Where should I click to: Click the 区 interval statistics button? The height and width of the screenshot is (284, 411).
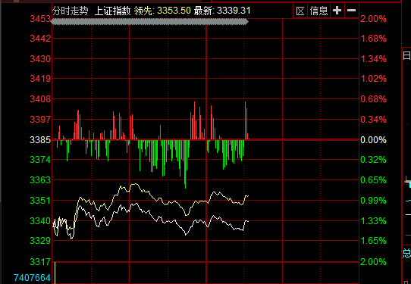[300, 11]
